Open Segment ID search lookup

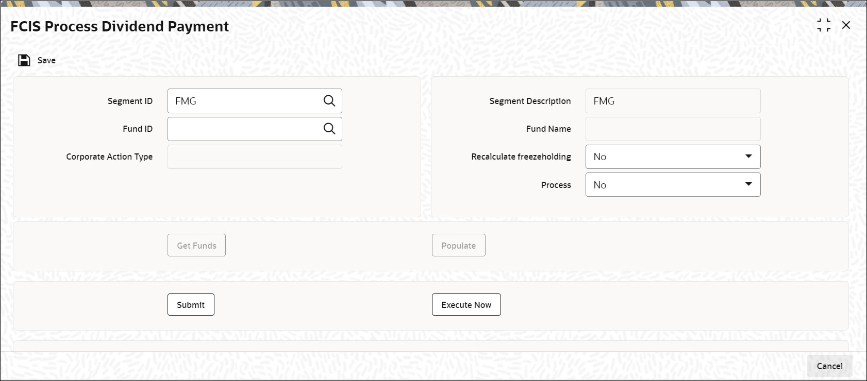[x=329, y=101]
